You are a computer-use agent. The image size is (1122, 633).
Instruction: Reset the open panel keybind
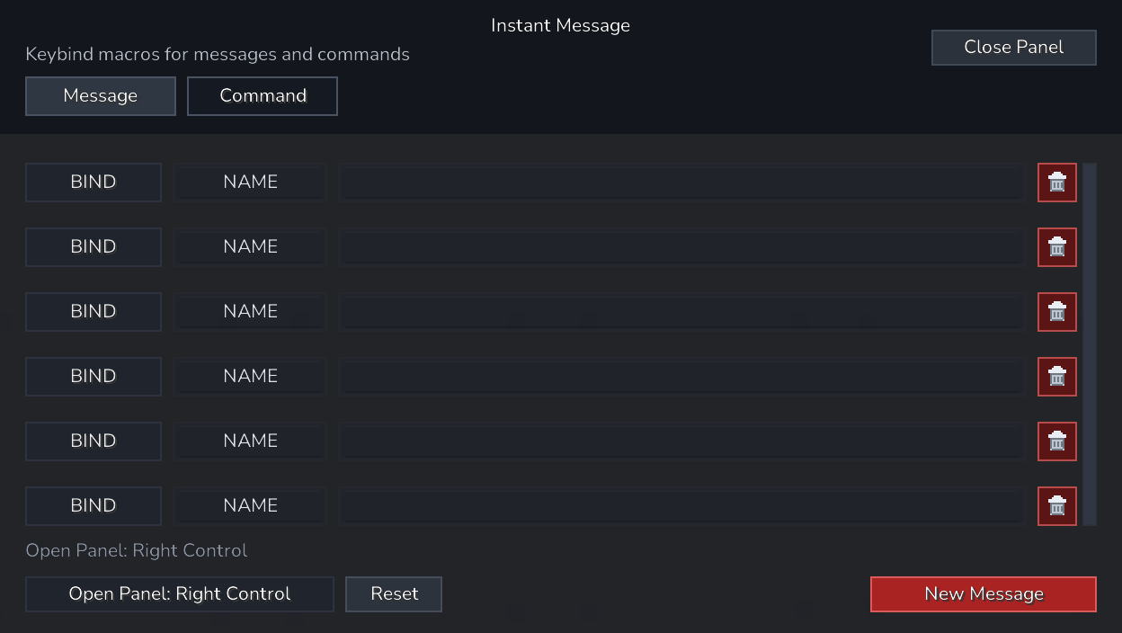[x=394, y=594]
